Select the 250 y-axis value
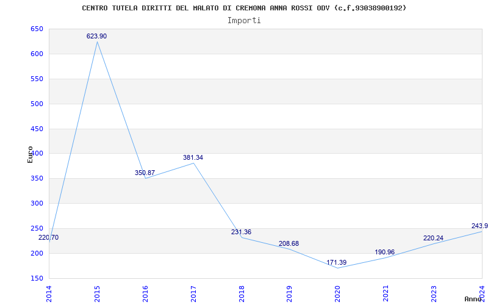The width and height of the screenshot is (488, 305). click(37, 228)
